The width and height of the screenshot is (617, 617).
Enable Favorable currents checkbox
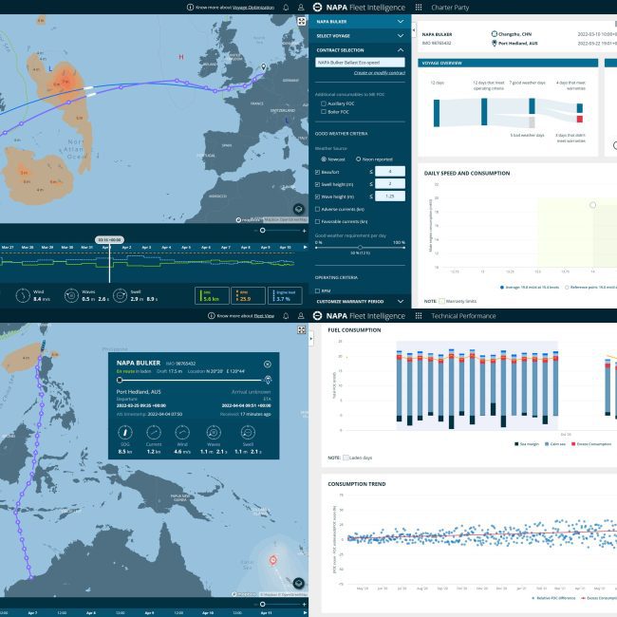317,221
